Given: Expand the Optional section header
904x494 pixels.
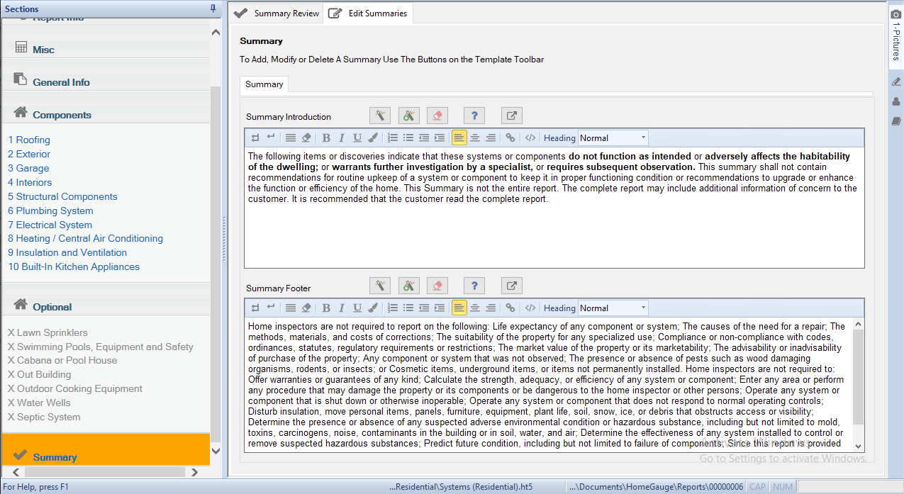Looking at the screenshot, I should point(52,307).
